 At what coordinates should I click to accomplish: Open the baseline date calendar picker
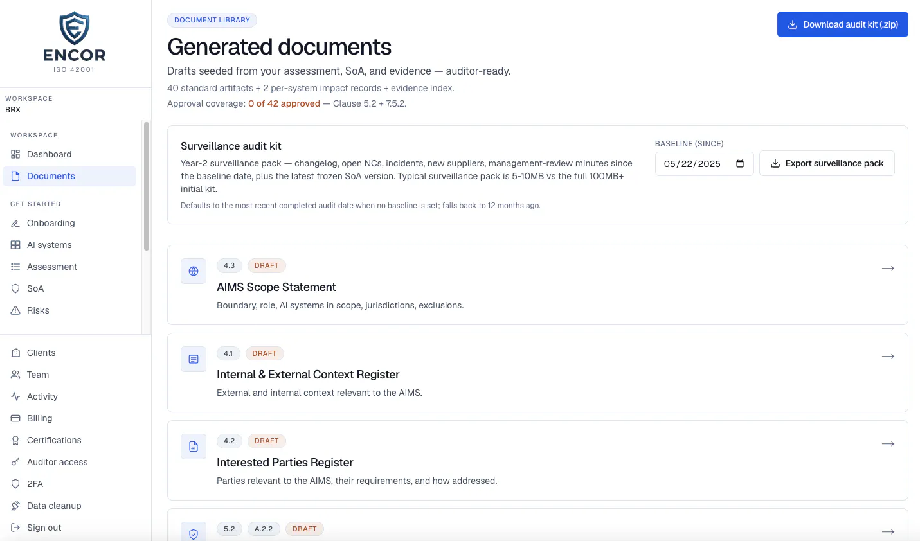coord(740,164)
